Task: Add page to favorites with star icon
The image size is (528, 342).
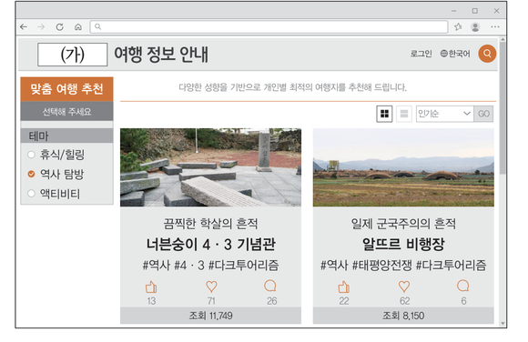Action: point(458,26)
